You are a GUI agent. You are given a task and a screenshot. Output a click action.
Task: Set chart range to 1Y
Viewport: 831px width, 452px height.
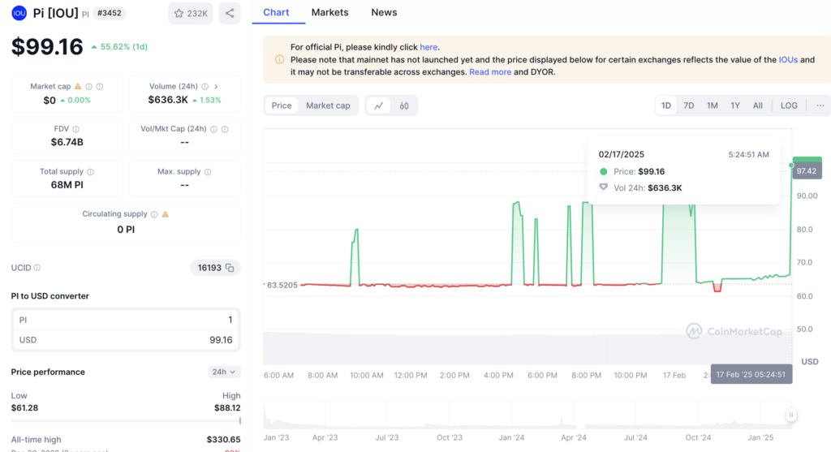click(735, 105)
